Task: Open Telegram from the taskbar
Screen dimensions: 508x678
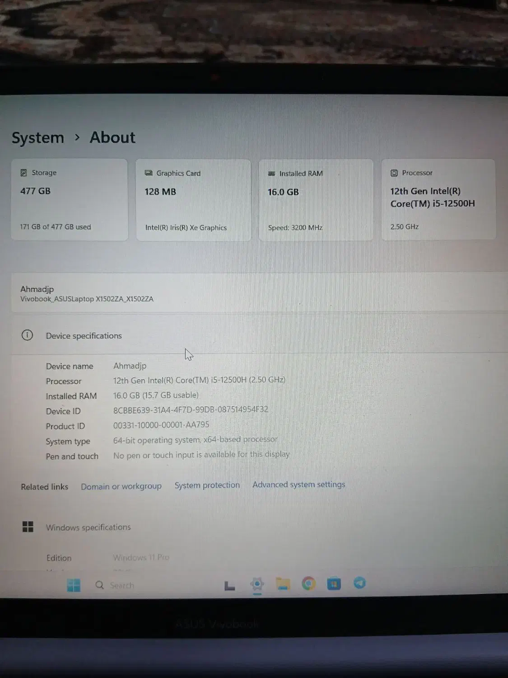Action: [359, 584]
